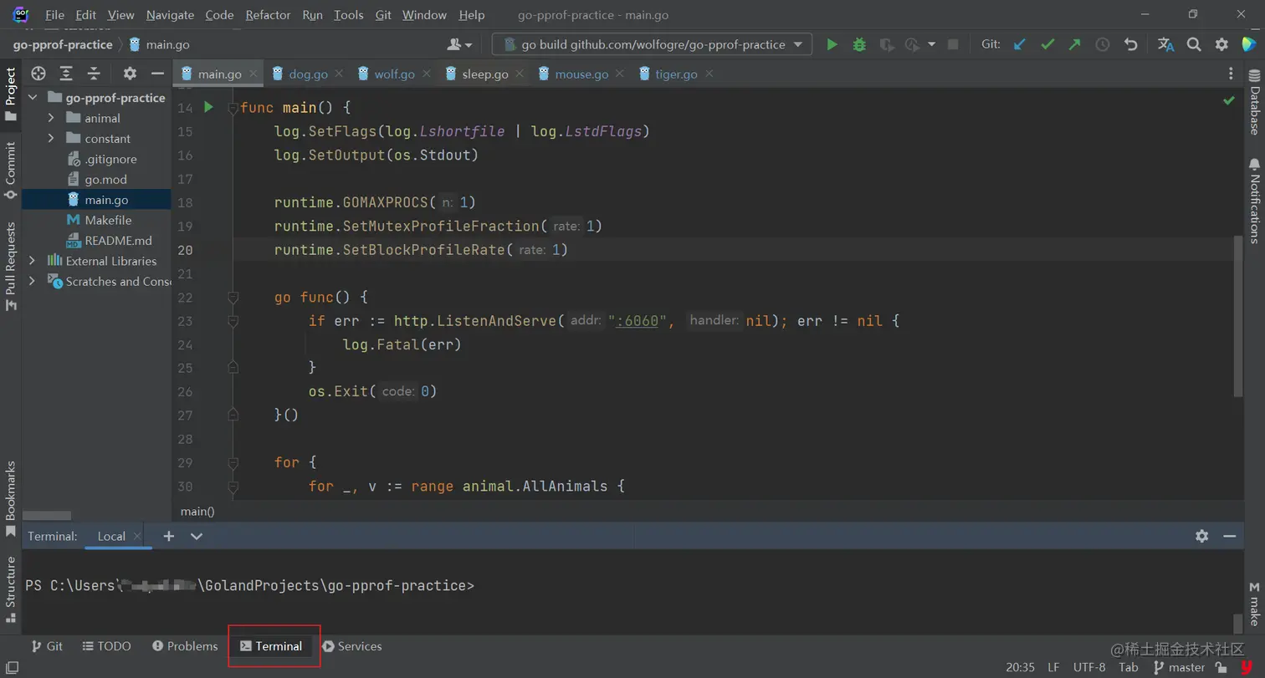This screenshot has width=1265, height=678.
Task: Toggle the Notifications tool window
Action: [1254, 200]
